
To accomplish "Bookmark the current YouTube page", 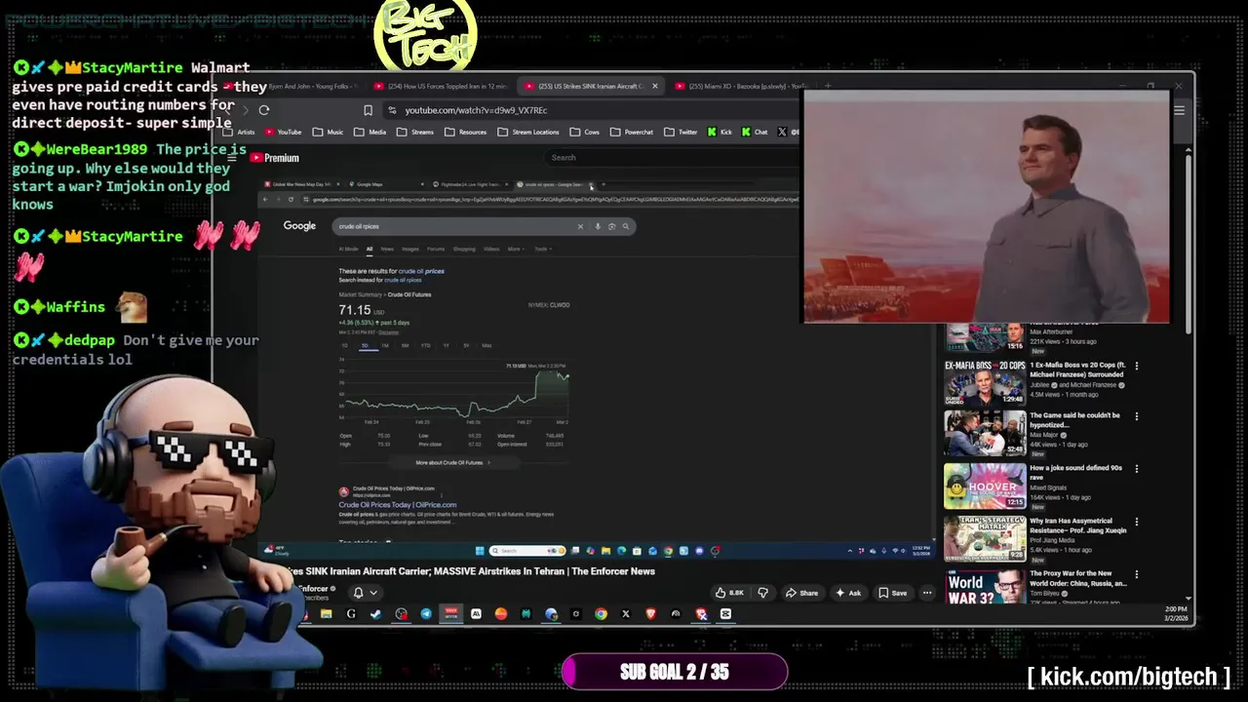I will (368, 110).
